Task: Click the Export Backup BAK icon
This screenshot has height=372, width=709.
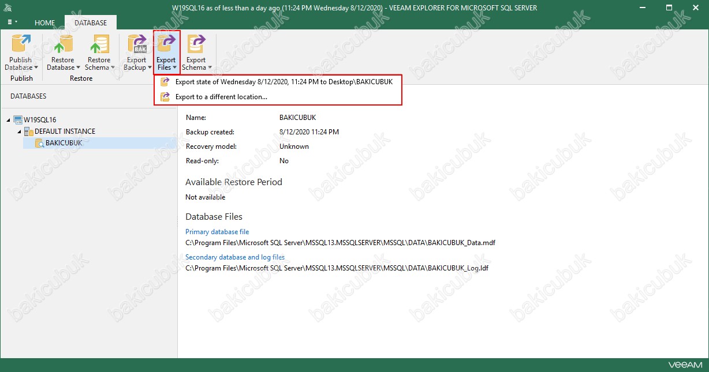Action: pos(137,44)
